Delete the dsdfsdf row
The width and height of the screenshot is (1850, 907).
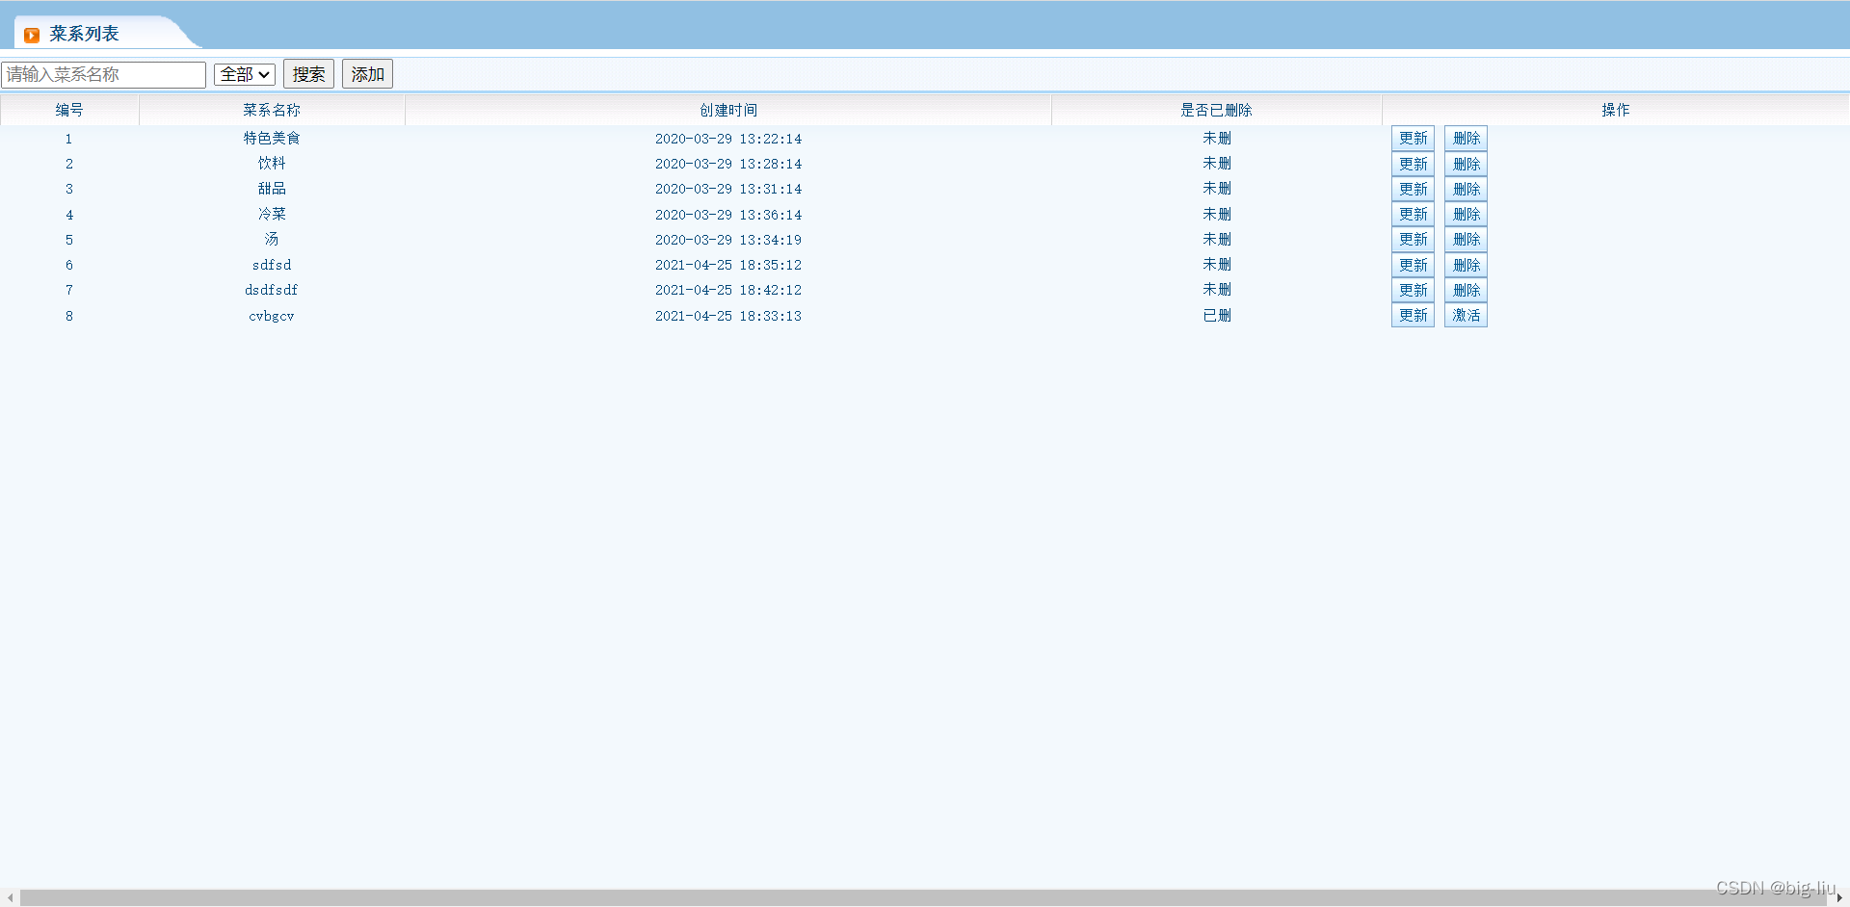pyautogui.click(x=1466, y=290)
